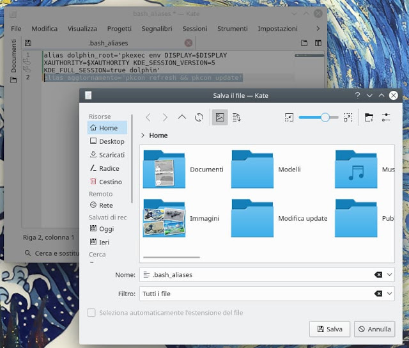This screenshot has height=348, width=409.
Task: Show files saved Ieri
Action: pyautogui.click(x=107, y=242)
